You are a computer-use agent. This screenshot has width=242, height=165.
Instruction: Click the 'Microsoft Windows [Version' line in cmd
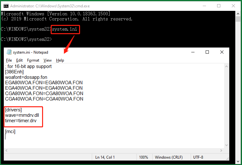[x=55, y=14]
